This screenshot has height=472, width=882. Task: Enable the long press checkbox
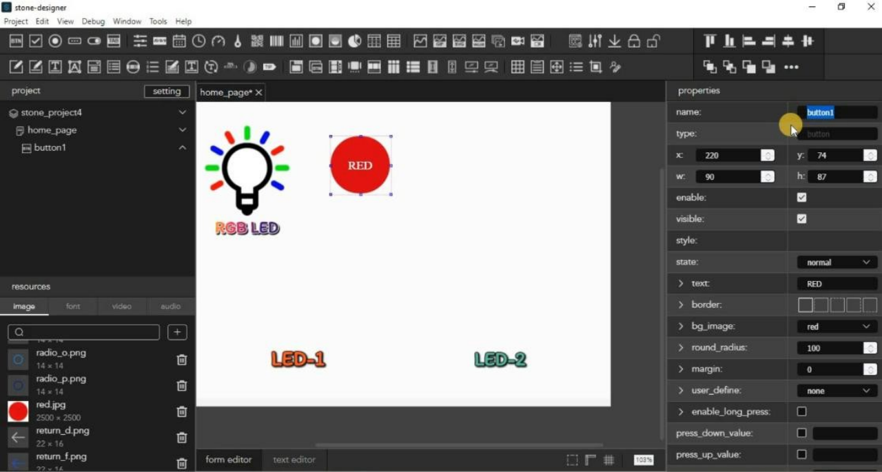(801, 412)
